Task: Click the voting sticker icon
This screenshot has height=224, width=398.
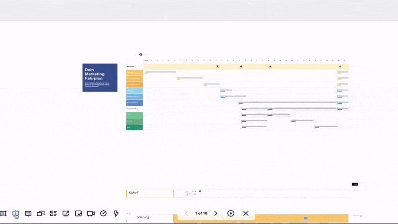Action: 79,214
